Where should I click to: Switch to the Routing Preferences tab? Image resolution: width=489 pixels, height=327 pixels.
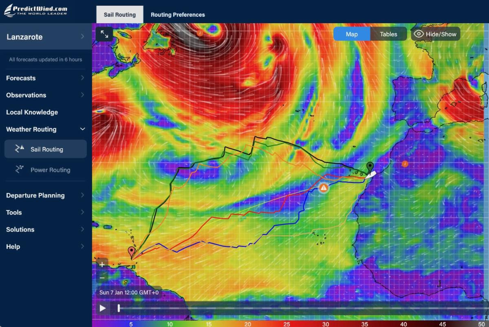point(177,14)
